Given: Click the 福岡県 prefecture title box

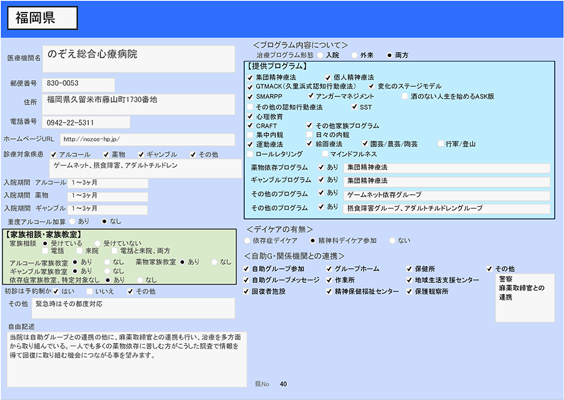Looking at the screenshot, I should pos(43,19).
